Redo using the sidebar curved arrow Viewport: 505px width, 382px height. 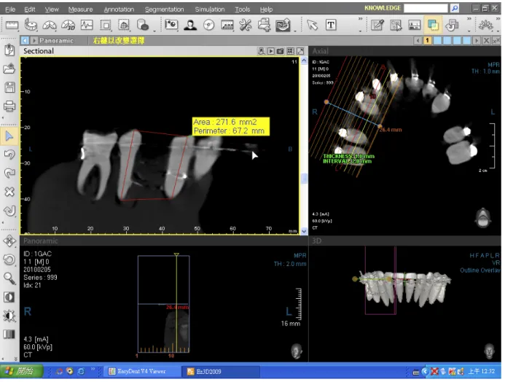[9, 174]
